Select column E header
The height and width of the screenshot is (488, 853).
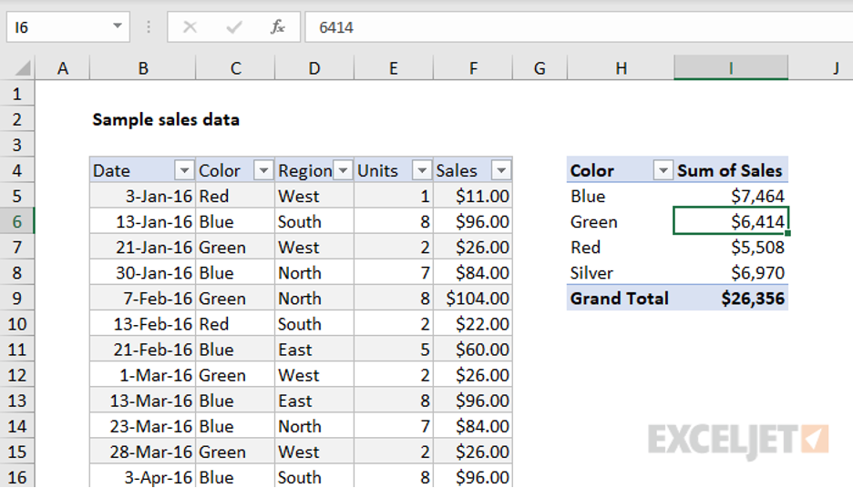pyautogui.click(x=394, y=68)
